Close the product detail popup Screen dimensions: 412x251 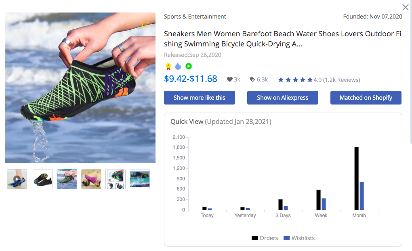[406, 7]
